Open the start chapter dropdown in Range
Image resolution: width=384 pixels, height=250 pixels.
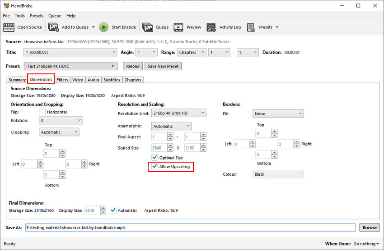tap(219, 52)
